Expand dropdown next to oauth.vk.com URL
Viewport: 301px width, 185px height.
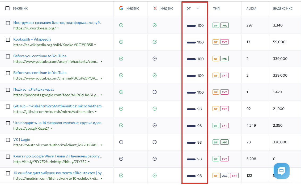coord(101,145)
